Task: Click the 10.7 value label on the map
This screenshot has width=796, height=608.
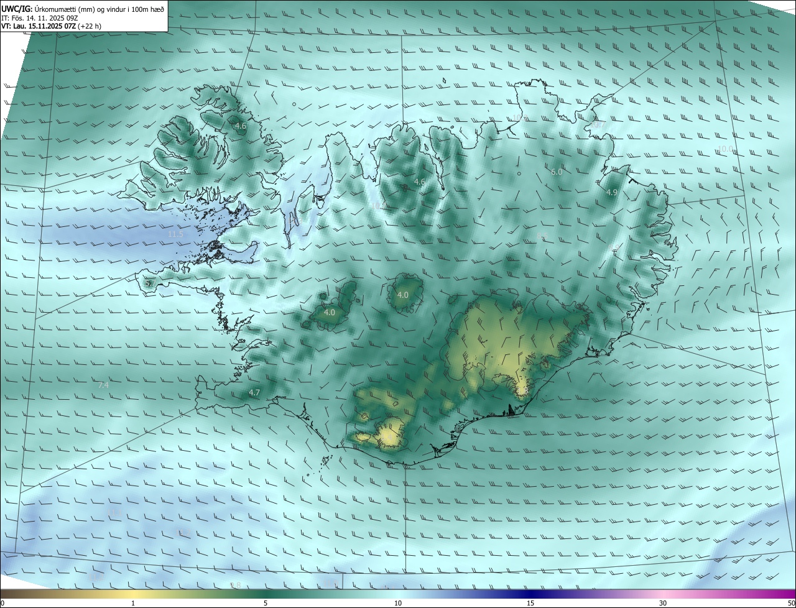Action: [x=598, y=125]
